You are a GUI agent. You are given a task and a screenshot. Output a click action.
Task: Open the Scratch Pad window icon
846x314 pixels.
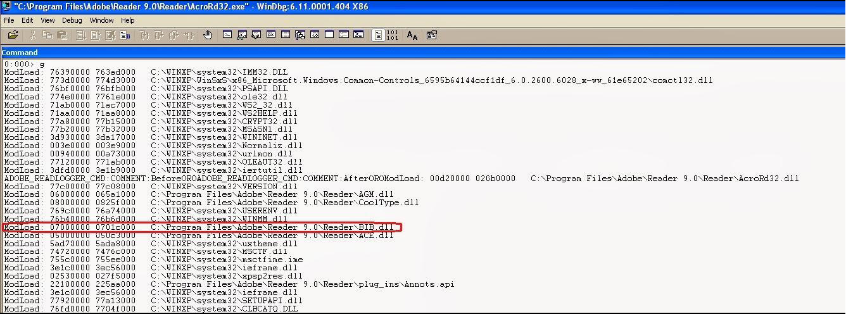click(x=329, y=35)
